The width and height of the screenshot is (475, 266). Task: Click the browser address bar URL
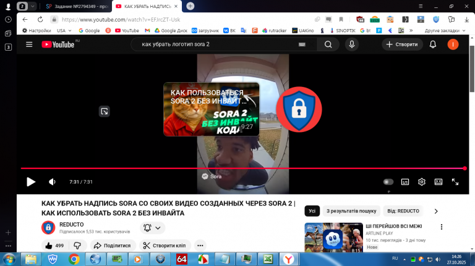click(x=121, y=19)
